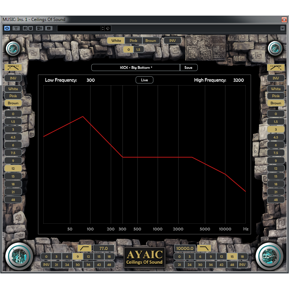This screenshot has height=289, width=289.
Task: Click the A/B comparison icon
Action: coord(40,28)
